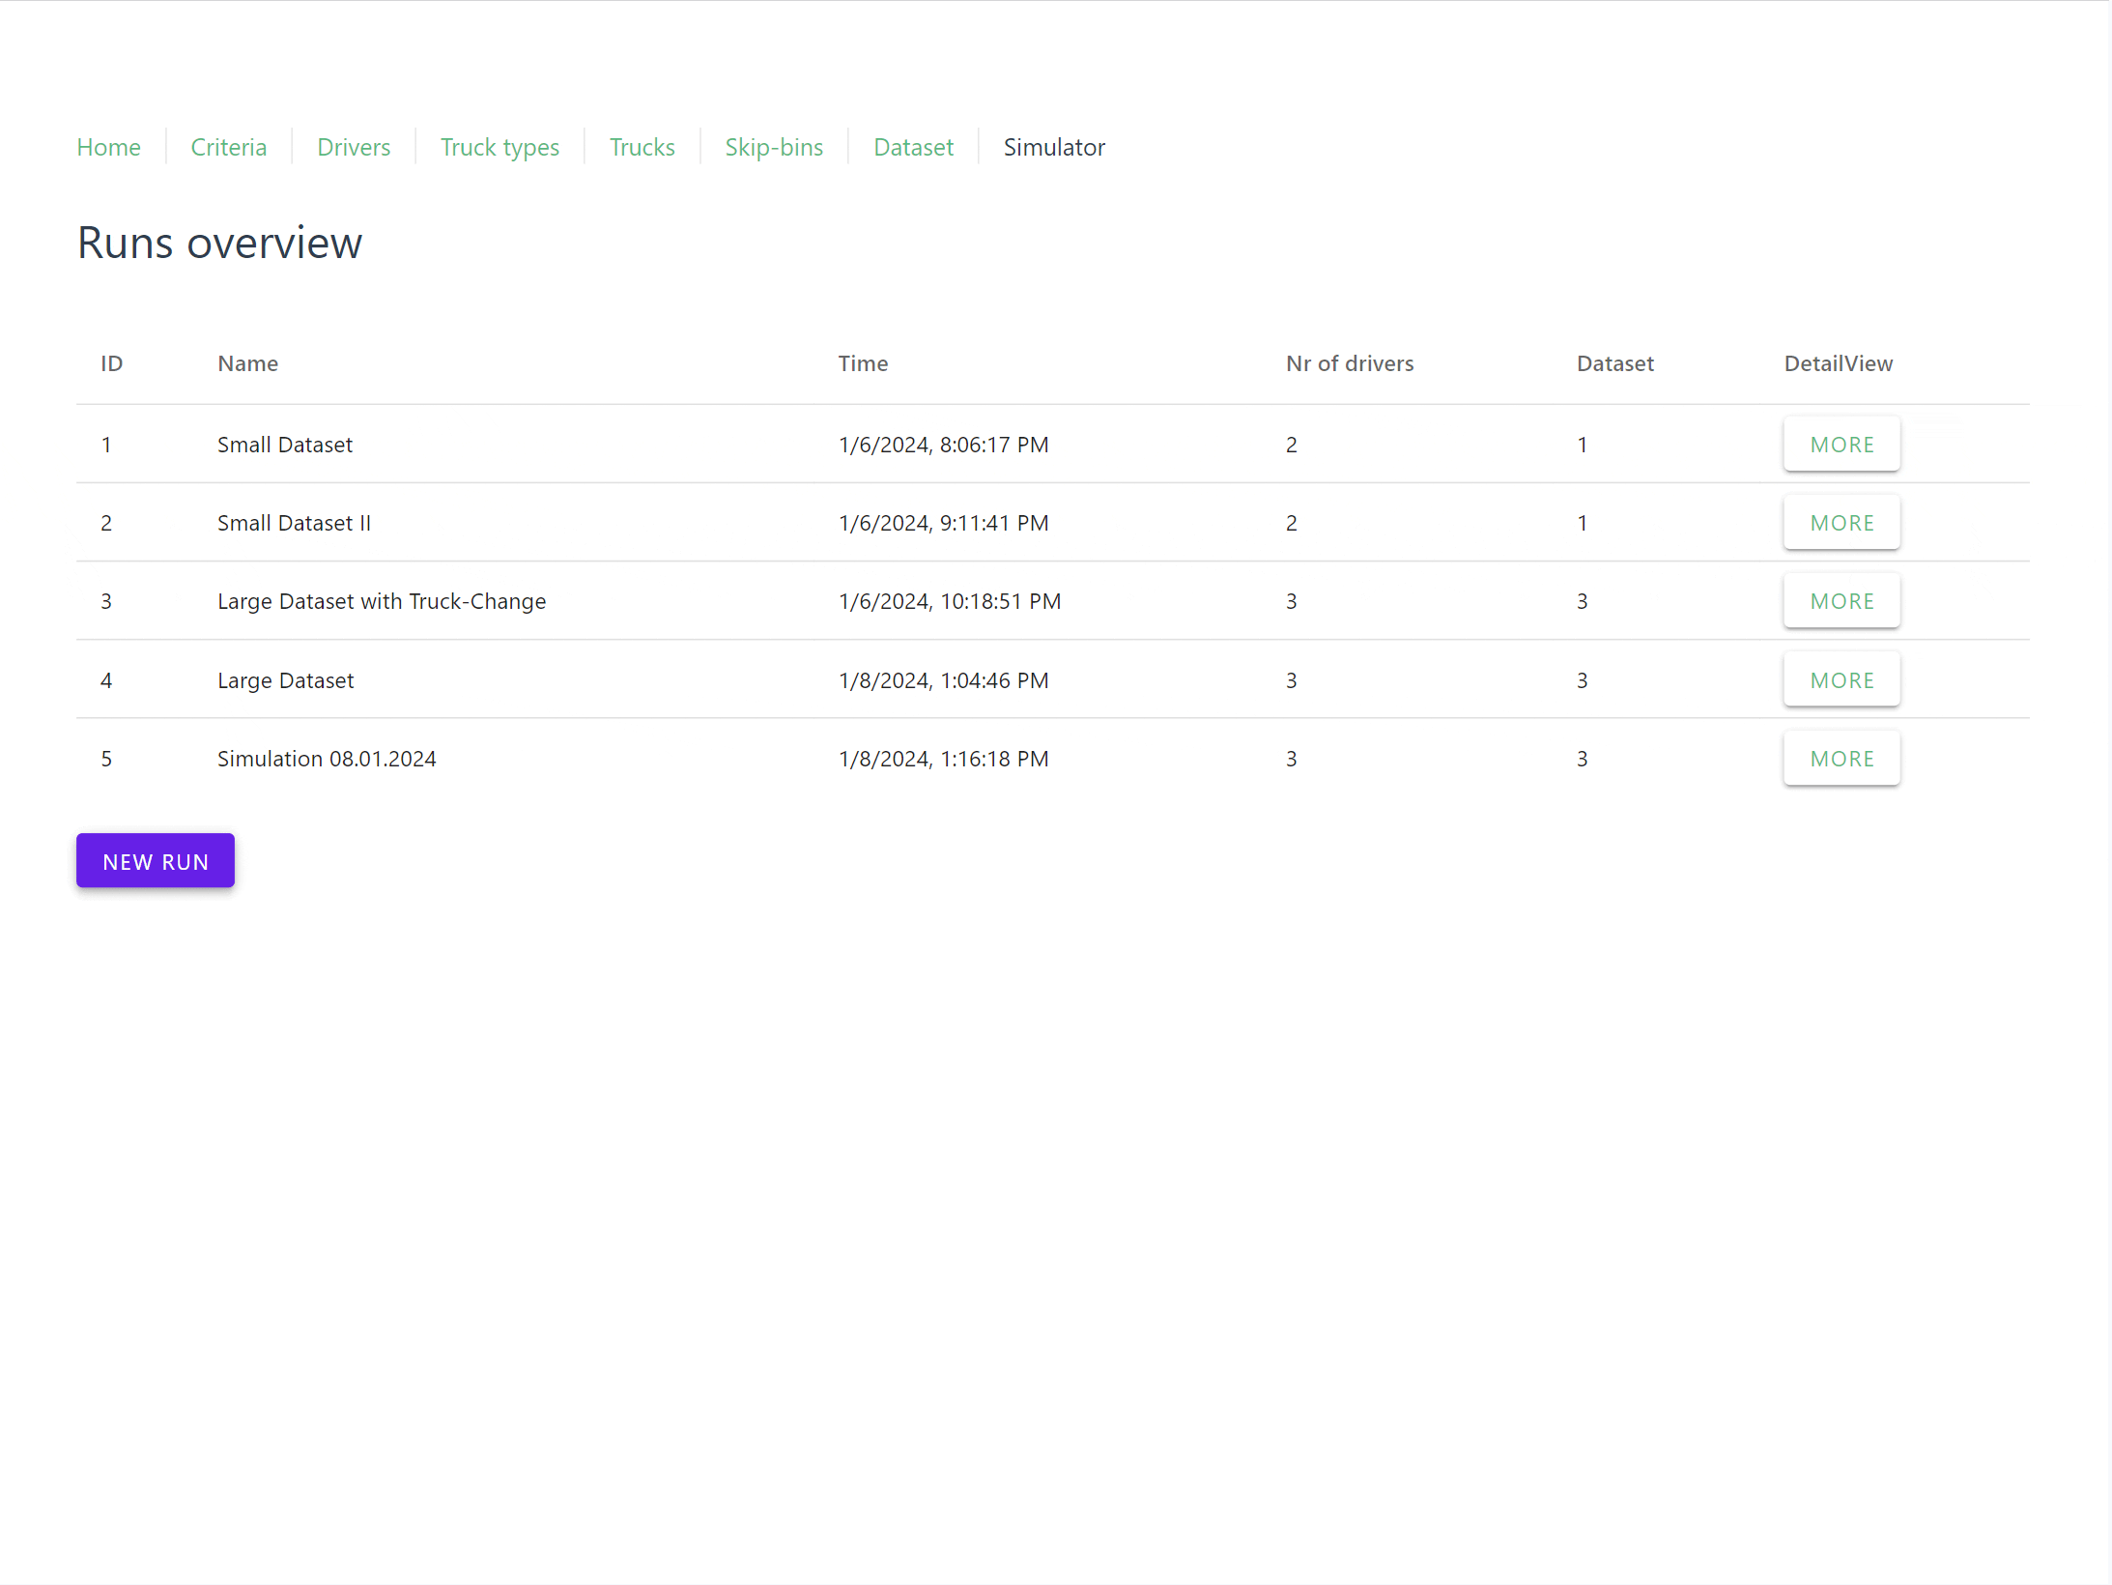Screen dimensions: 2112x1585
Task: Click the ID column header
Action: click(x=112, y=363)
